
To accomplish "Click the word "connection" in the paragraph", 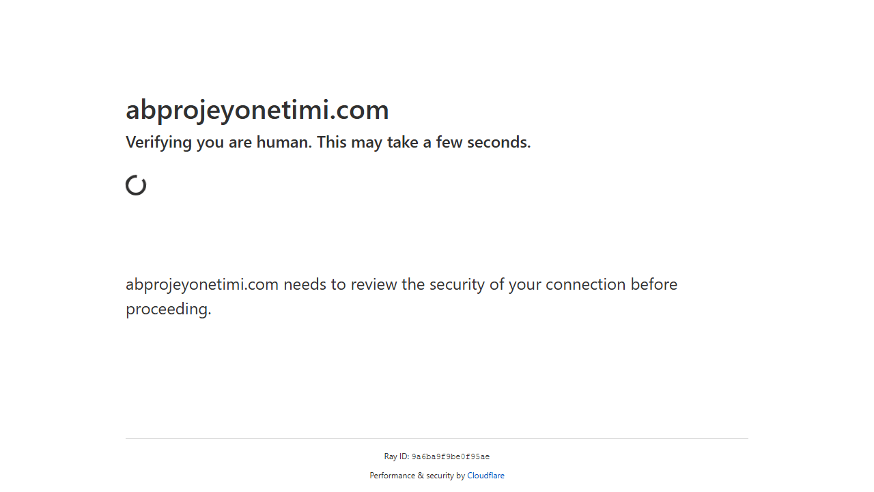I will 585,284.
